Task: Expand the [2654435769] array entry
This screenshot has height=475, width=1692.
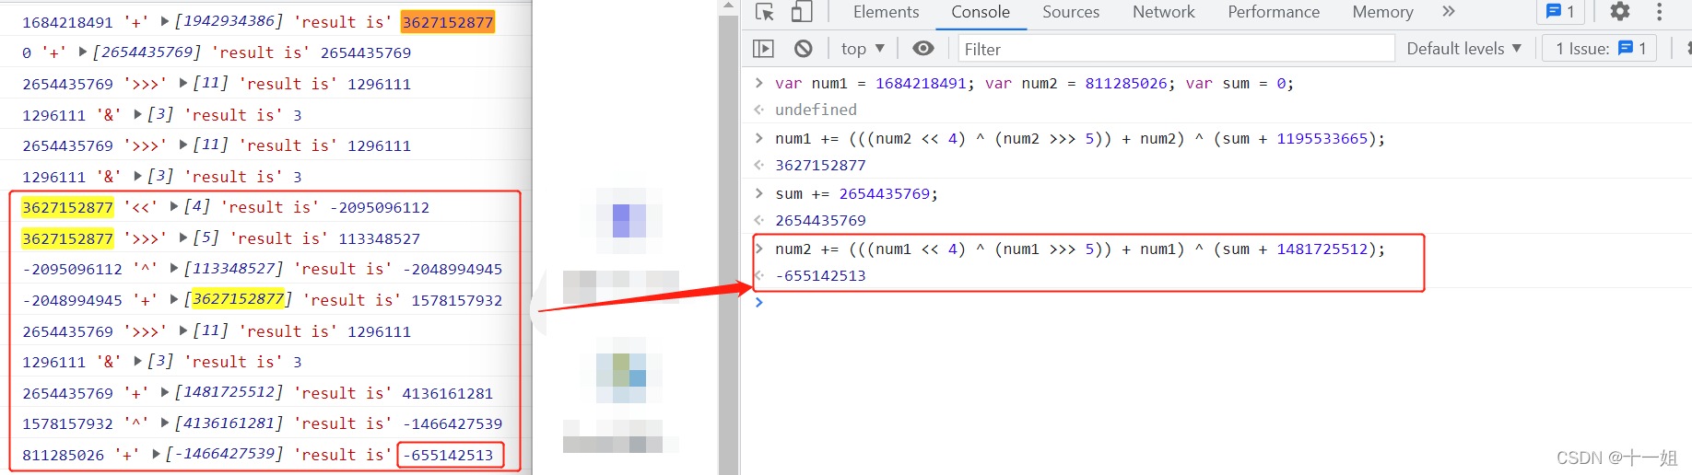Action: point(83,52)
